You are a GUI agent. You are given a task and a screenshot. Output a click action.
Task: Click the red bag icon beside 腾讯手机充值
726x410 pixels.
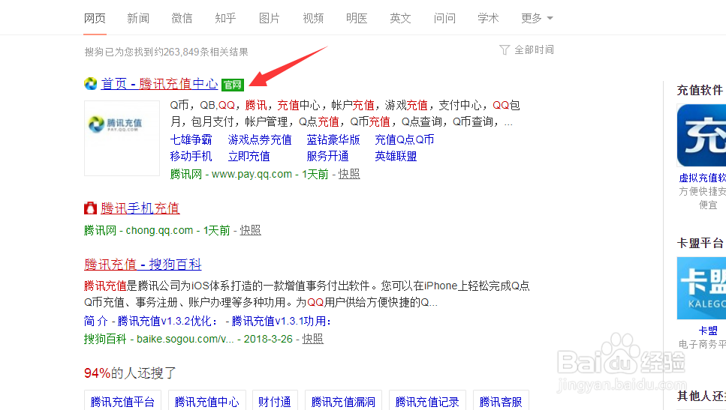coord(90,208)
